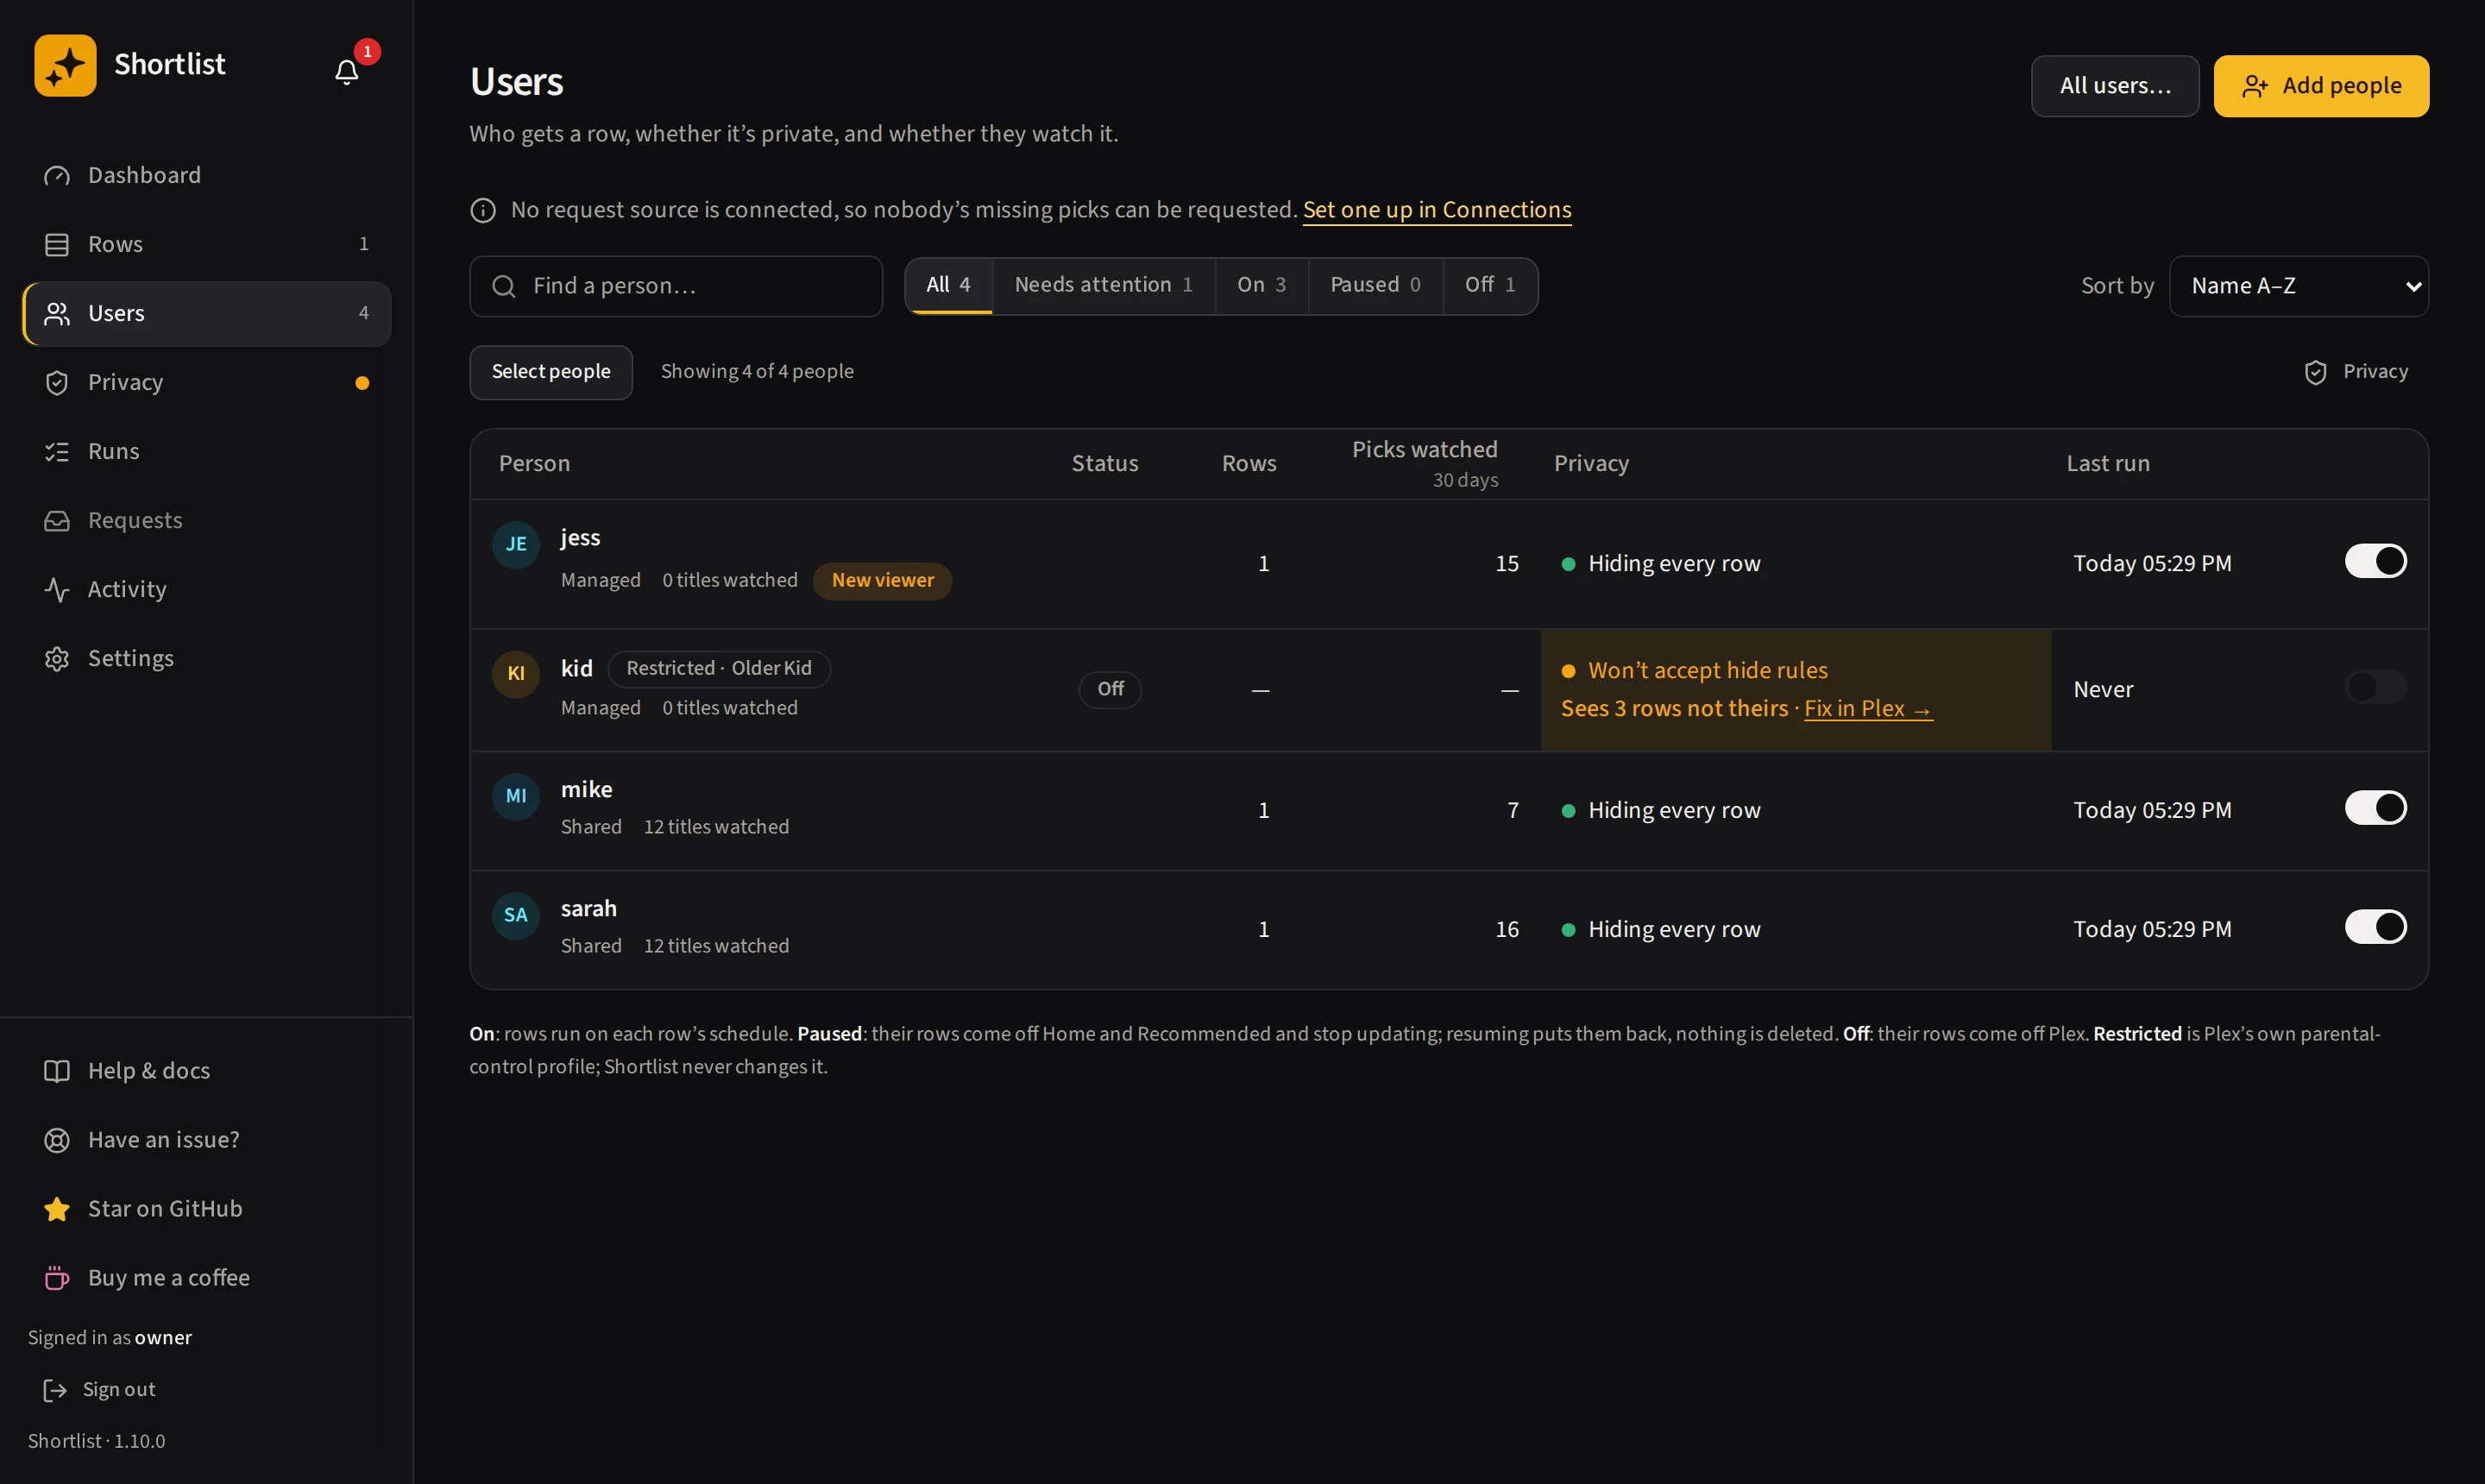Click the Shortlist star logo
Viewport: 2485px width, 1484px height.
[x=65, y=65]
